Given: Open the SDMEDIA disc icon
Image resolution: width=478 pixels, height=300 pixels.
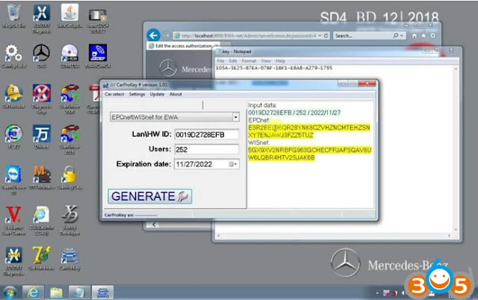Looking at the screenshot, I should tap(69, 57).
